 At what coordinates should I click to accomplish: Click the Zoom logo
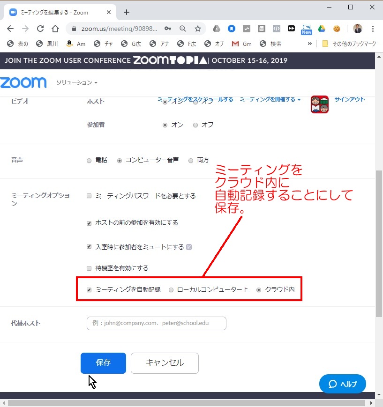click(x=23, y=82)
